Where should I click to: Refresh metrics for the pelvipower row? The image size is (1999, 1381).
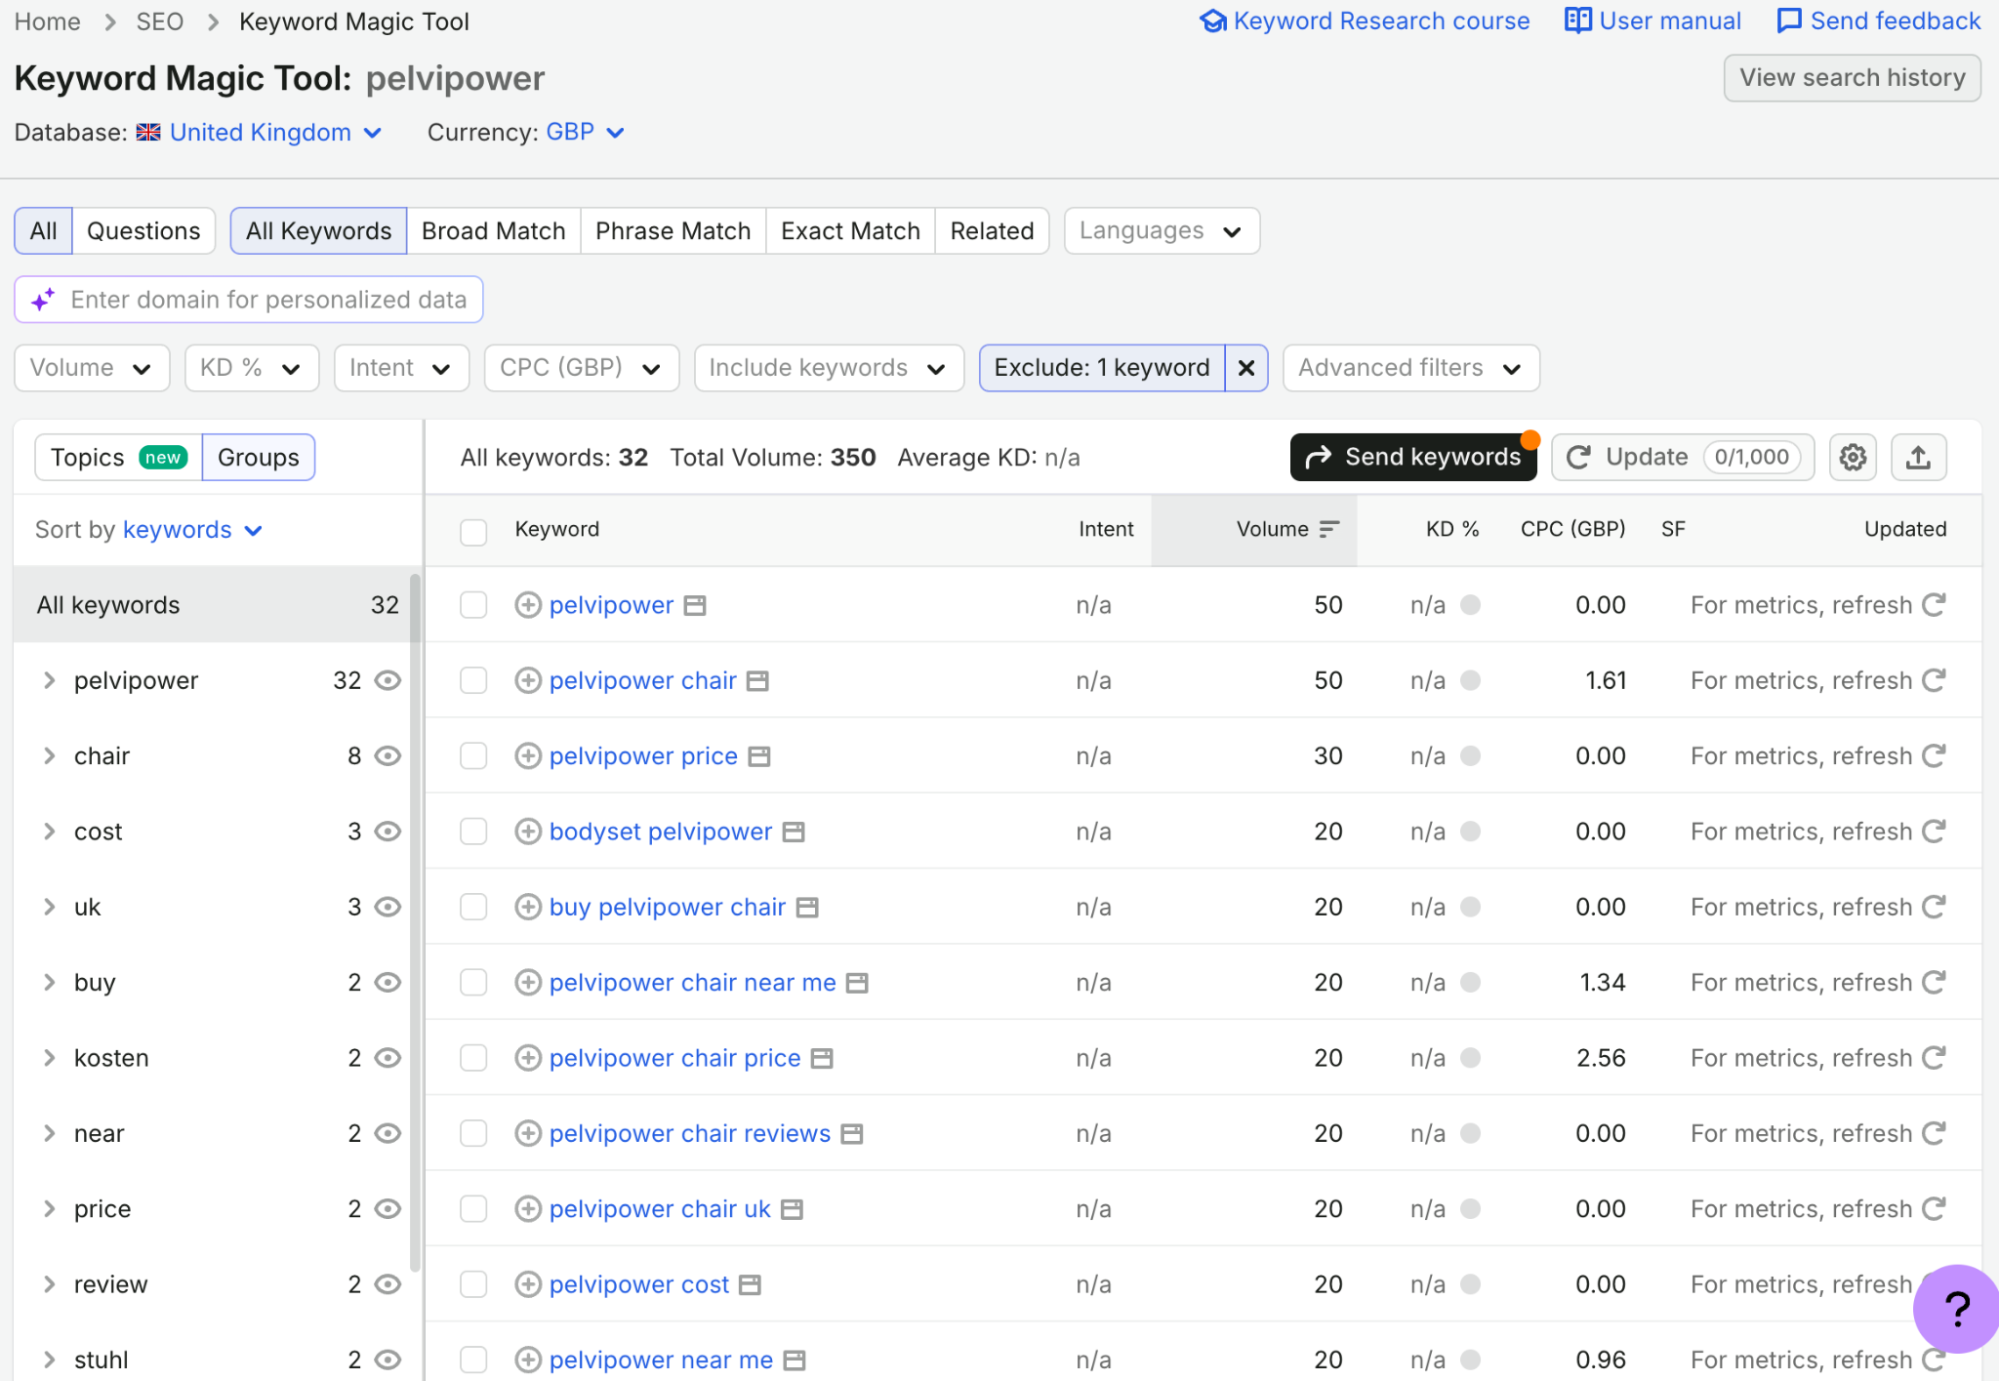tap(1934, 605)
